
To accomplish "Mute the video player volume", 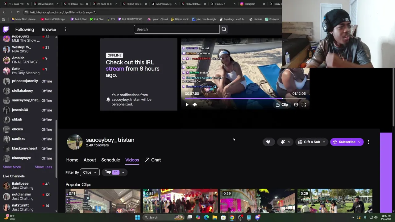I will tap(195, 105).
